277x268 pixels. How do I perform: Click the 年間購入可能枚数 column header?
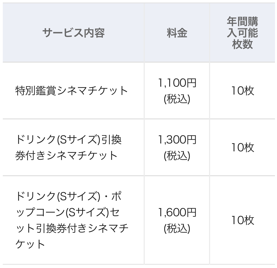click(242, 33)
